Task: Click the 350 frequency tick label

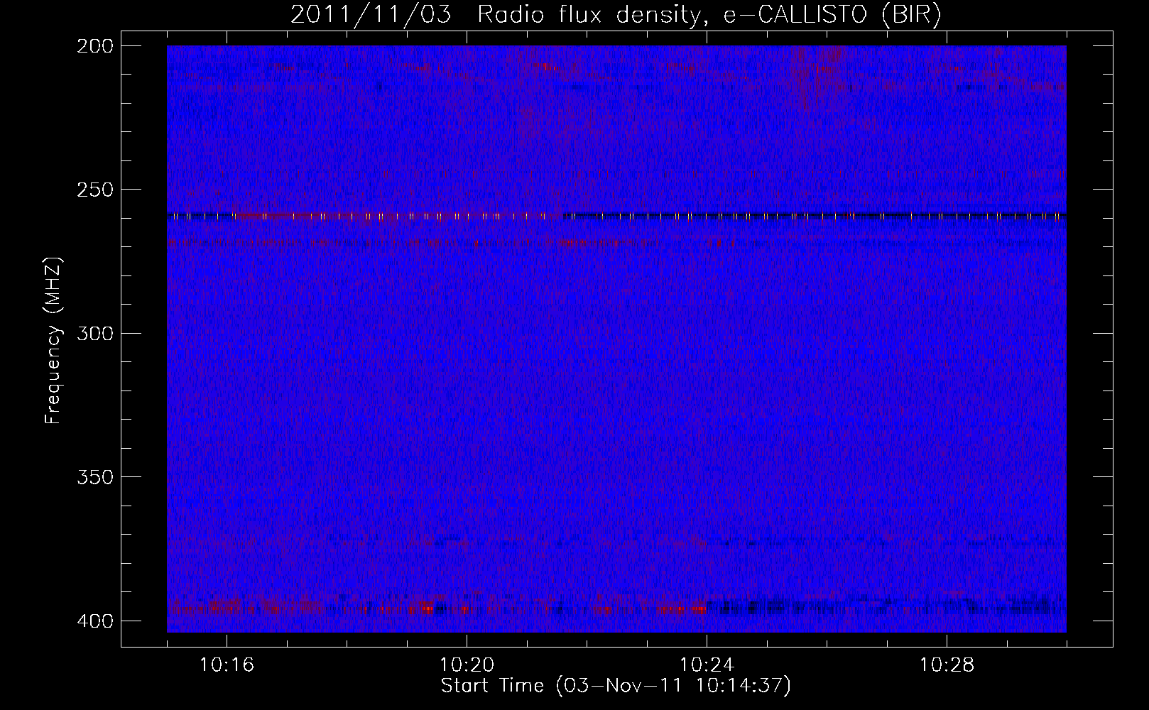Action: [94, 476]
